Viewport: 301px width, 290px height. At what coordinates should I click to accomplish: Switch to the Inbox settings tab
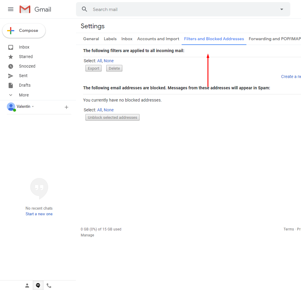[127, 39]
